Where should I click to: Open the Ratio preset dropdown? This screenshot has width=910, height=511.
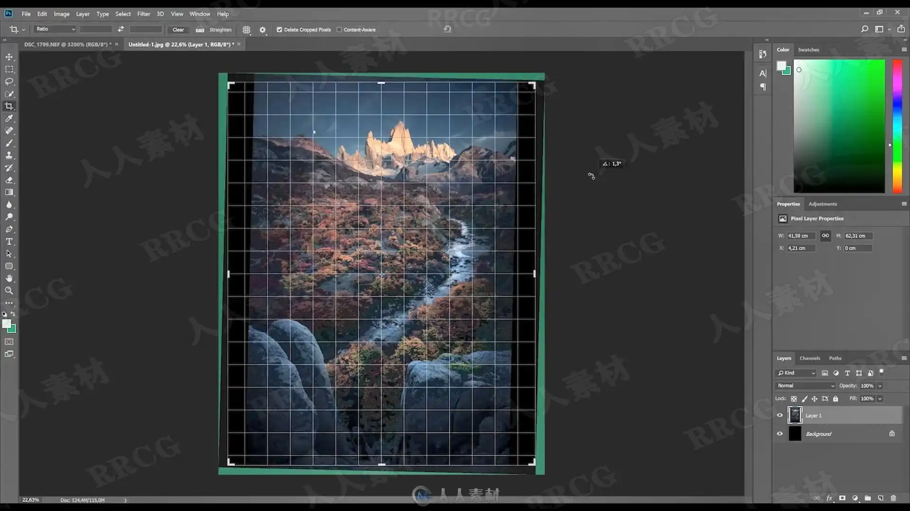pos(55,29)
